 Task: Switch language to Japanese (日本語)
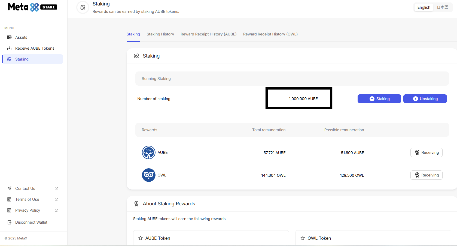(442, 7)
